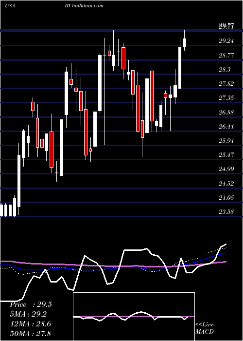Click the '<<Live MACD' label

tap(205, 328)
